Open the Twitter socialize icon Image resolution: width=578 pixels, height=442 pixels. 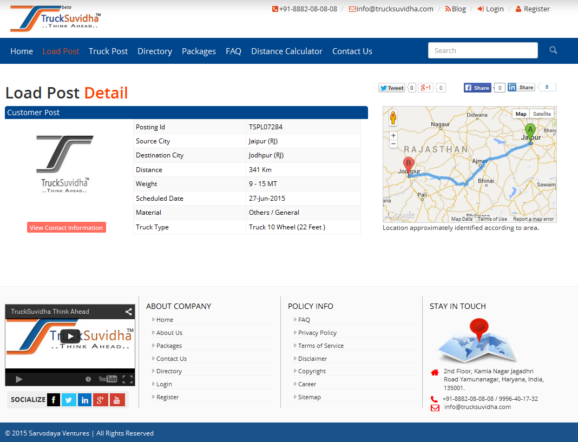(69, 400)
